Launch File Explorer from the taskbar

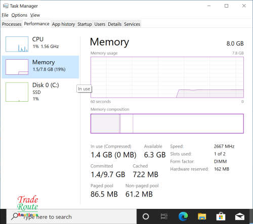click(x=202, y=216)
